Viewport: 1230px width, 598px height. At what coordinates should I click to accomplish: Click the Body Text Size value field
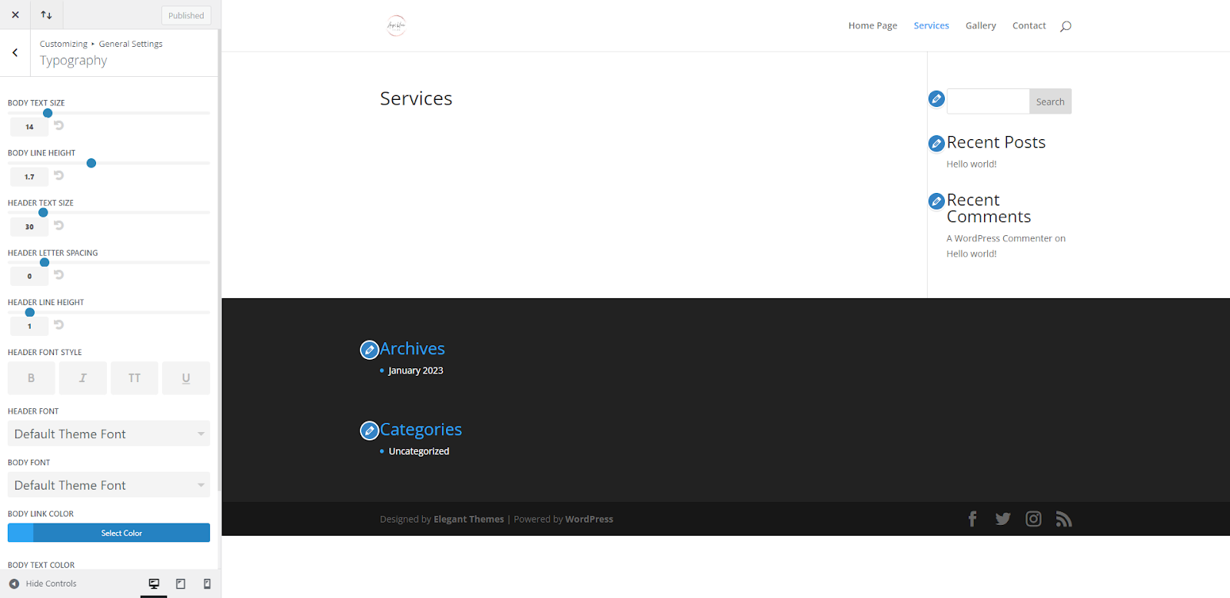[29, 127]
